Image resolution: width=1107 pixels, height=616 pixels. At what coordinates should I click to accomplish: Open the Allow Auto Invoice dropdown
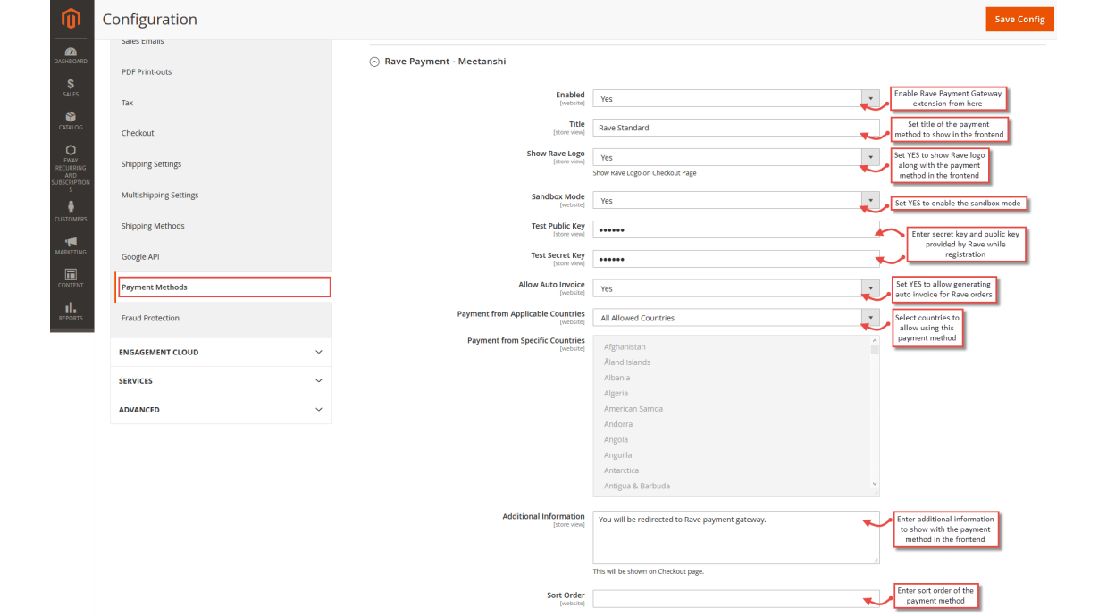(x=736, y=288)
